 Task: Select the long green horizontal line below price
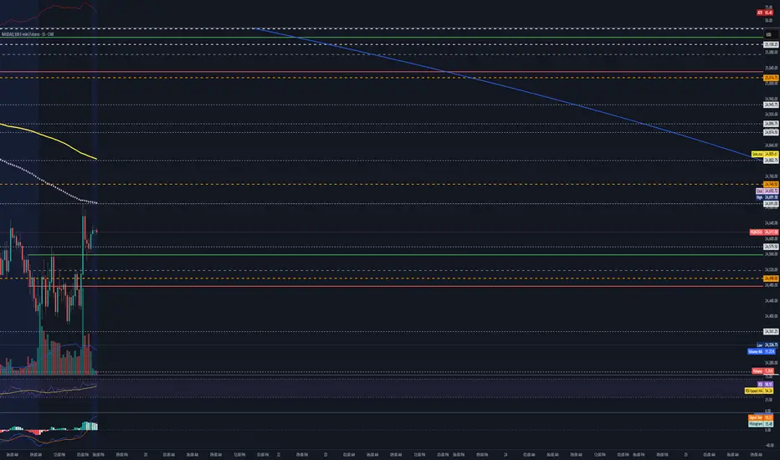[396, 254]
